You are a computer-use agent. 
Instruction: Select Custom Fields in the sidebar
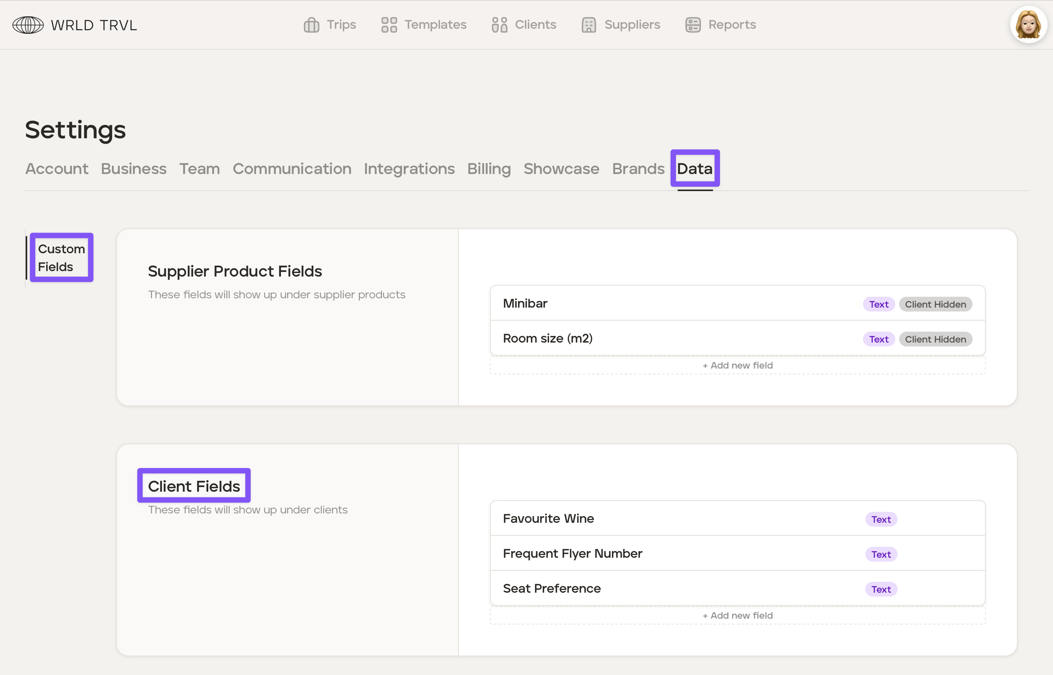(61, 258)
